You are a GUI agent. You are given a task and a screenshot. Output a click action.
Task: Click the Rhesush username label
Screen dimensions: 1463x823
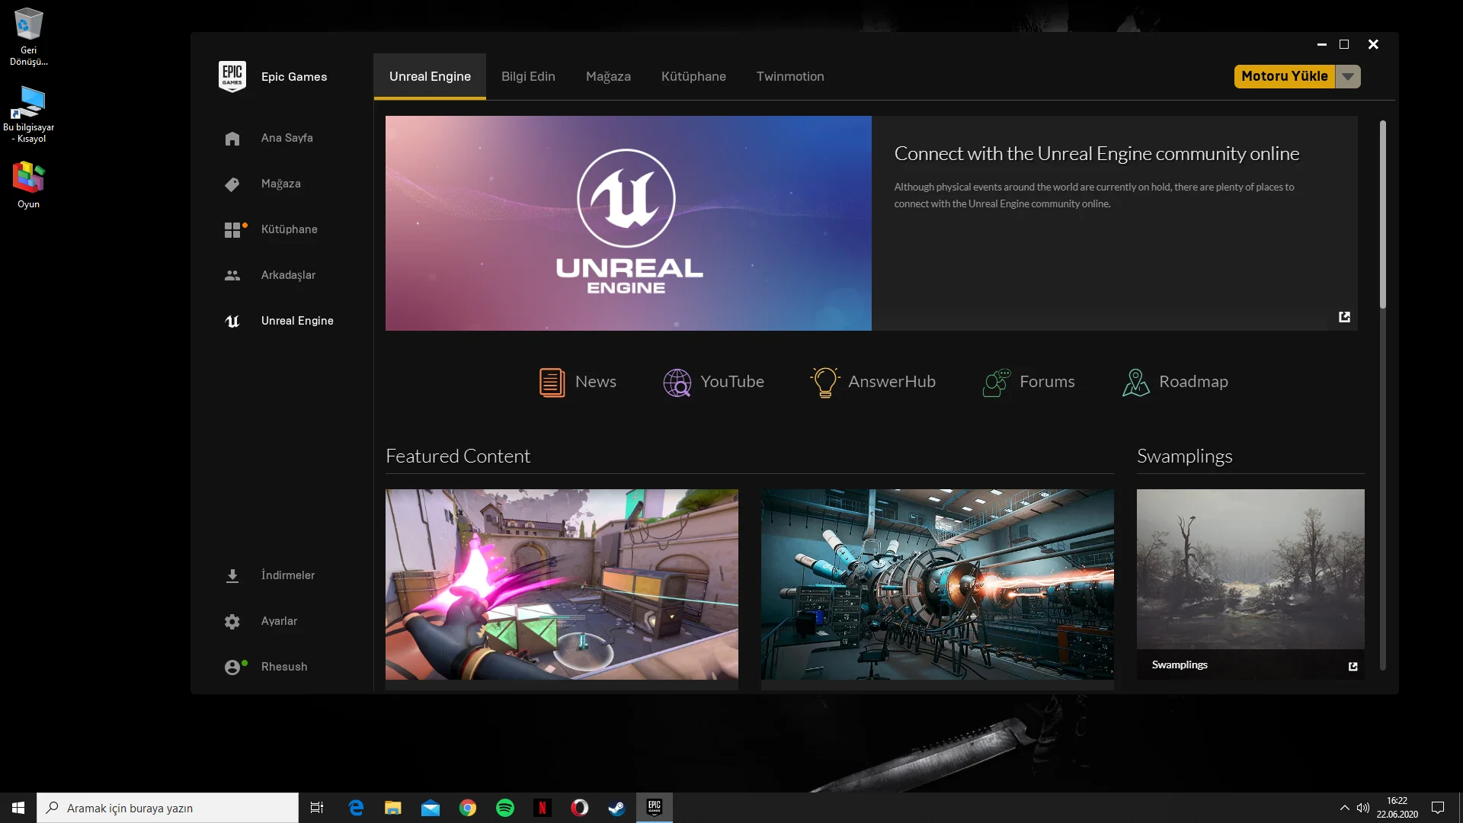[x=284, y=667]
